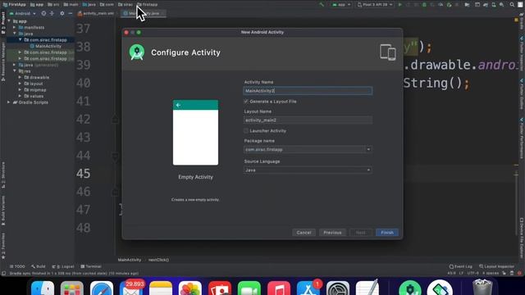Open Mail with 29,893 badge in dock
The image size is (525, 295).
click(131, 288)
